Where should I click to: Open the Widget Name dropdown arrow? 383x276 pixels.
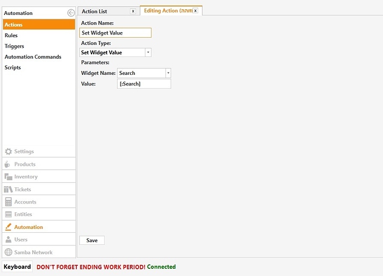[168, 73]
